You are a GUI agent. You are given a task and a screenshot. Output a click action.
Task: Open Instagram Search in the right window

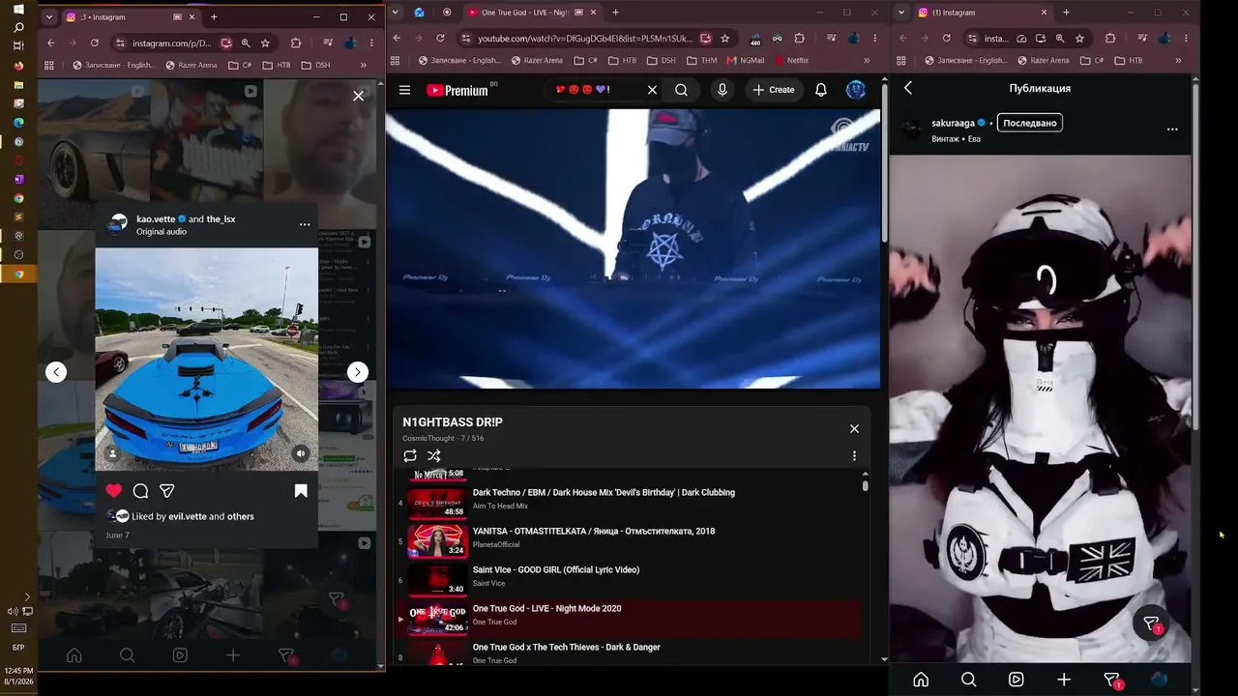tap(968, 680)
